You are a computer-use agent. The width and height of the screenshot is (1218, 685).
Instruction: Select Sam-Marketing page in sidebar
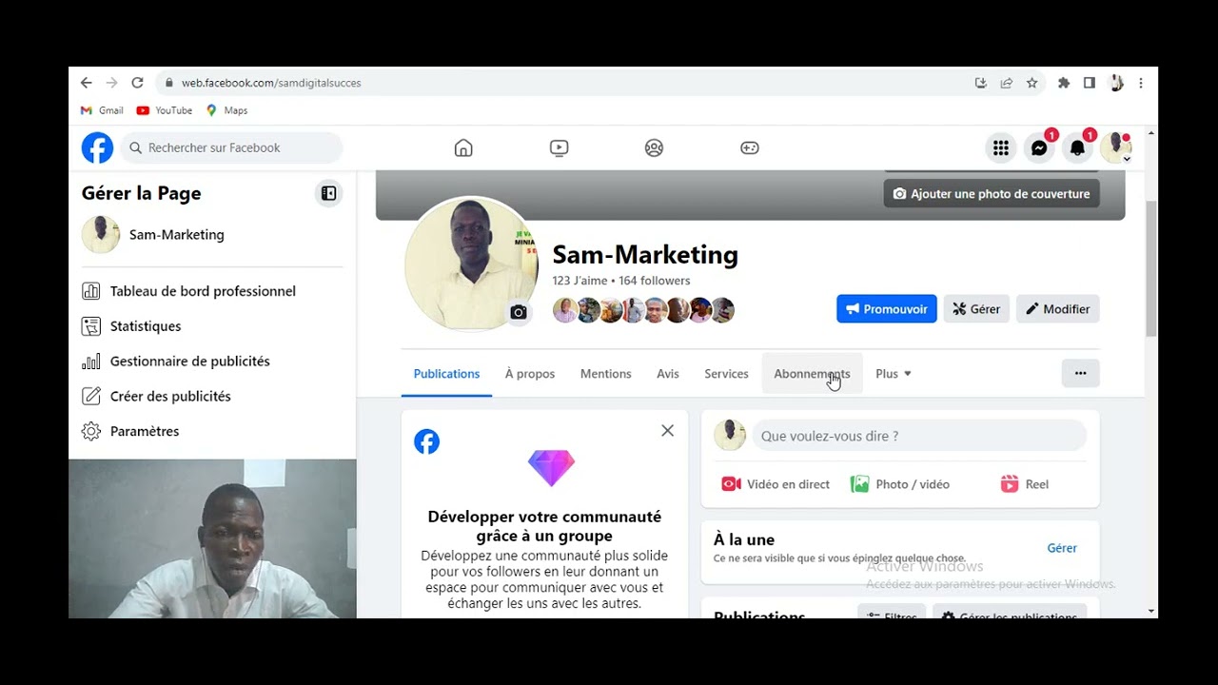pyautogui.click(x=212, y=234)
